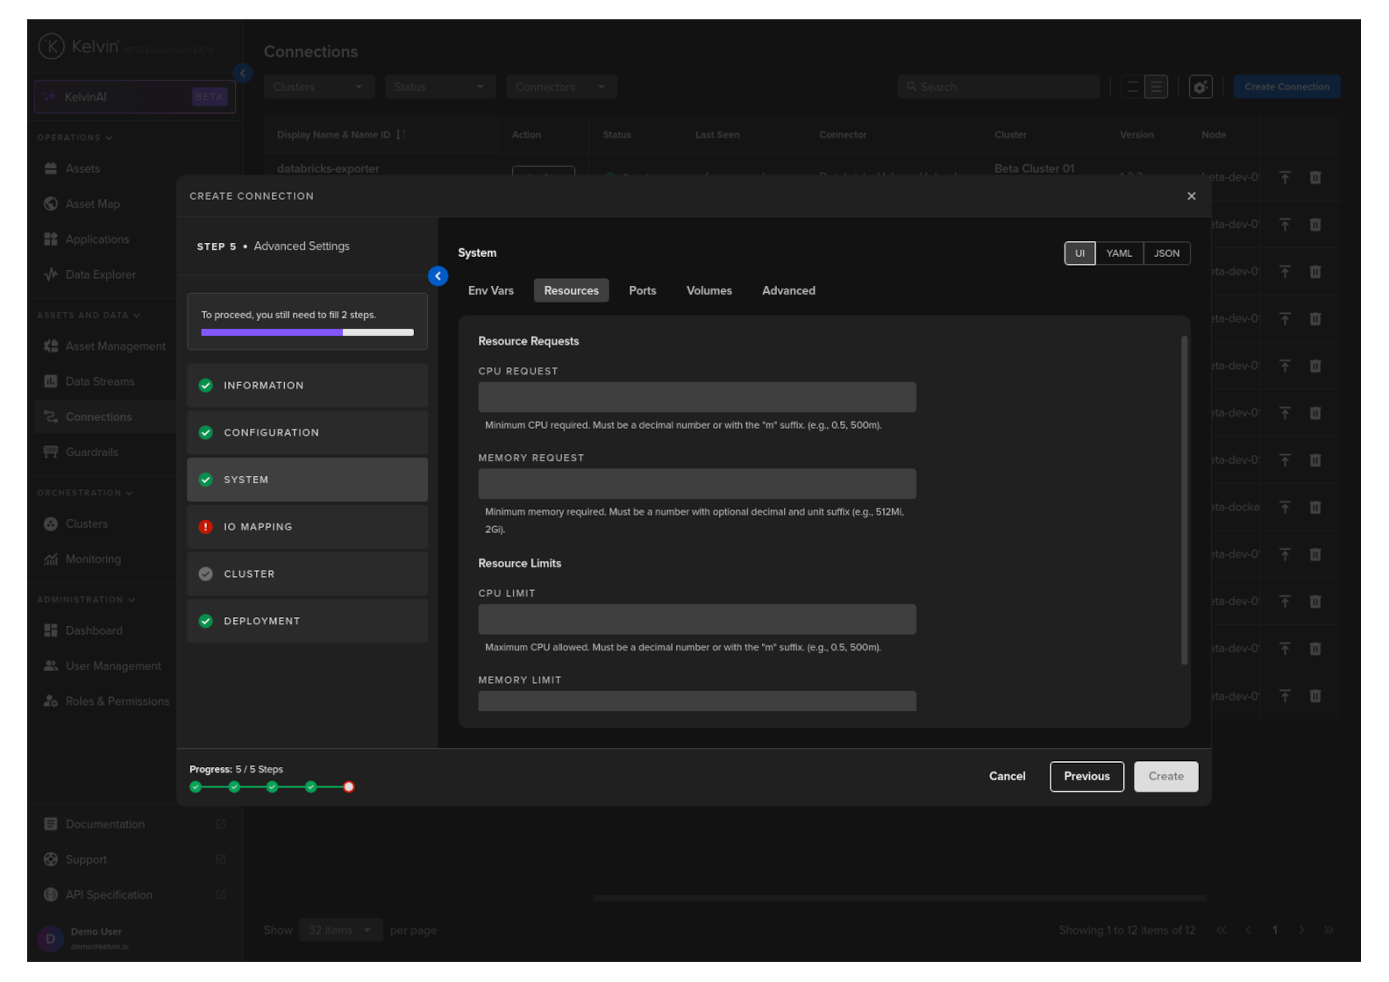Select the UI view mode
Image resolution: width=1389 pixels, height=982 pixels.
pos(1079,253)
